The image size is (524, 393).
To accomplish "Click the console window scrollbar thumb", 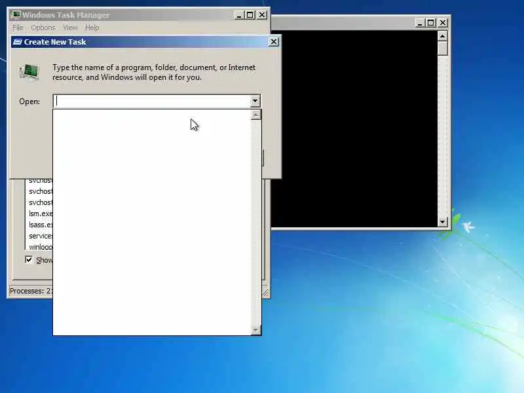I will pos(443,48).
